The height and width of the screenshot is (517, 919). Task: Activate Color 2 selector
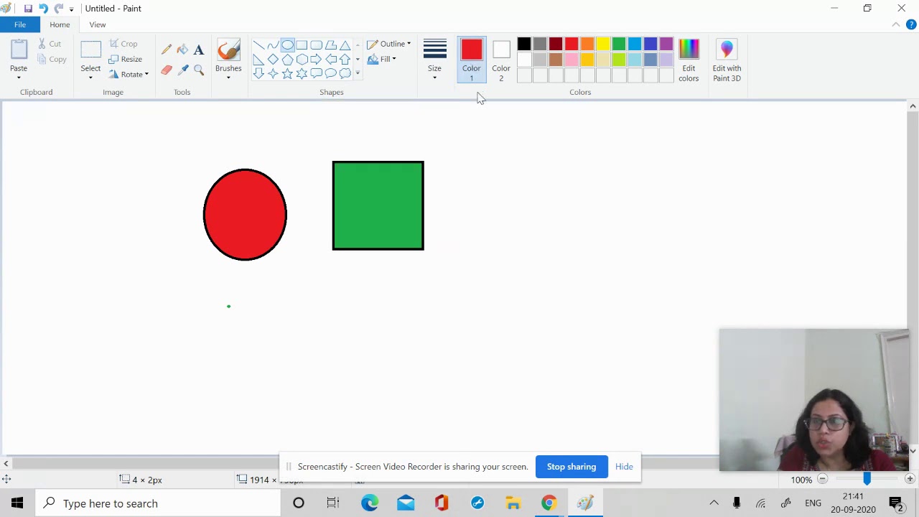click(501, 60)
